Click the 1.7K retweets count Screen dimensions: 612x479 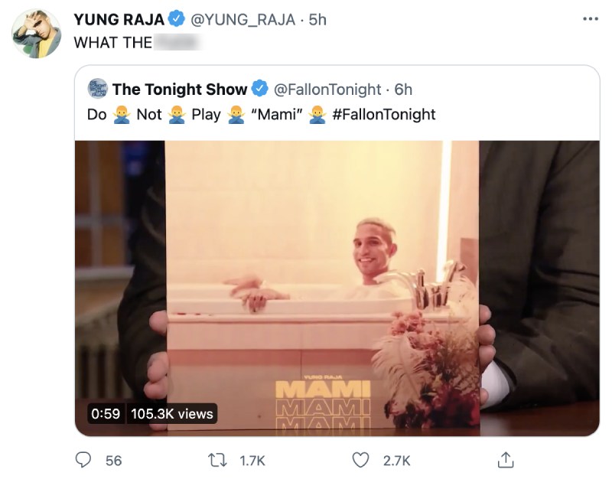(252, 461)
